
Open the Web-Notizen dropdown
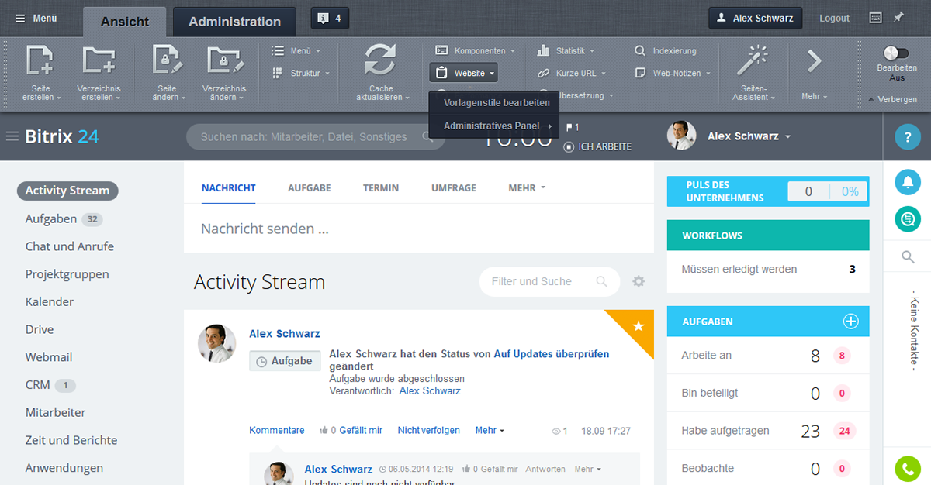(x=673, y=73)
